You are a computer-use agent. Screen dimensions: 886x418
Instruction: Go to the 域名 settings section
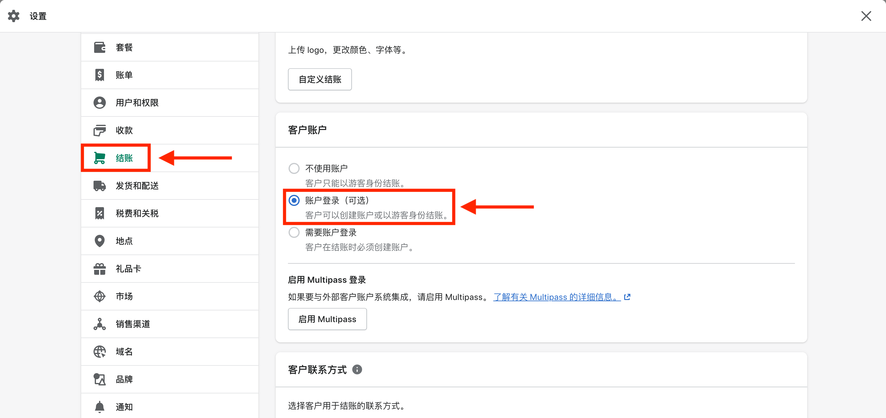coord(124,352)
